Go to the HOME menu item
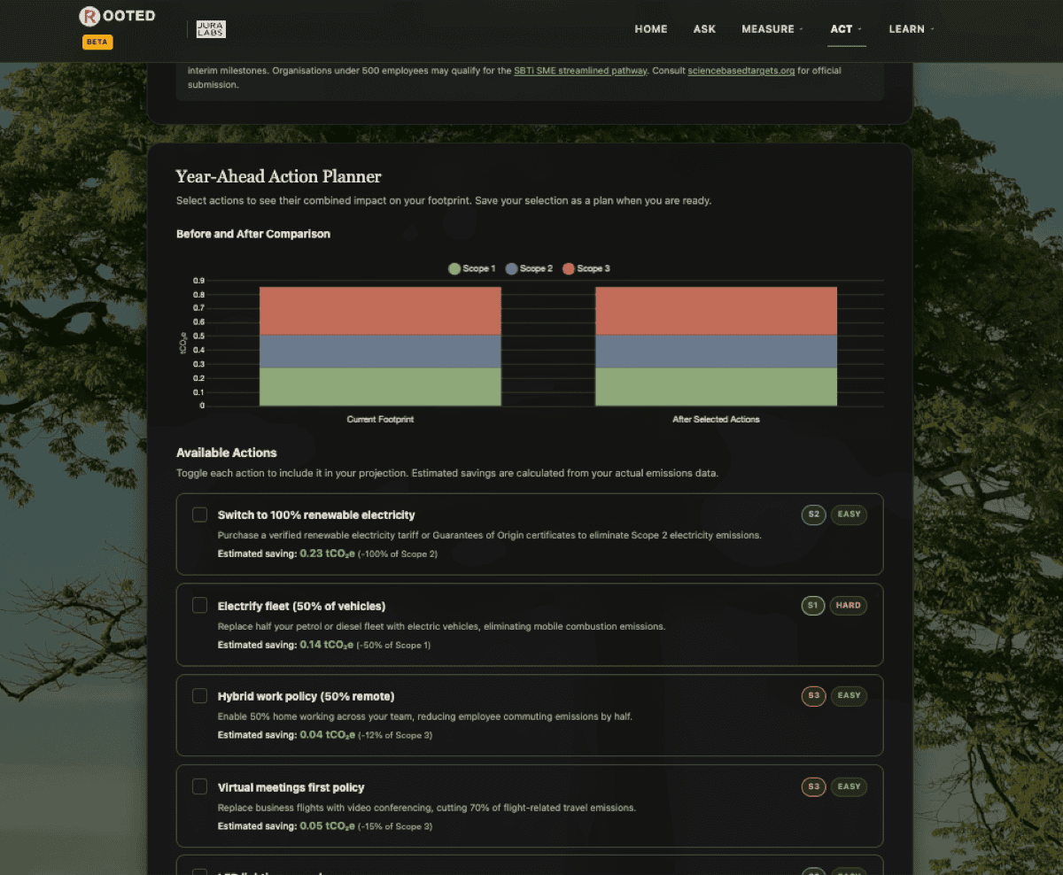This screenshot has width=1063, height=875. pyautogui.click(x=651, y=28)
